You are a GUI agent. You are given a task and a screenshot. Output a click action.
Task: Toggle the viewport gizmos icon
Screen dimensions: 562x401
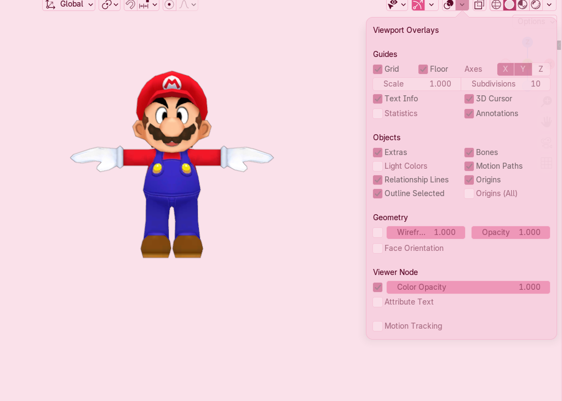point(418,4)
